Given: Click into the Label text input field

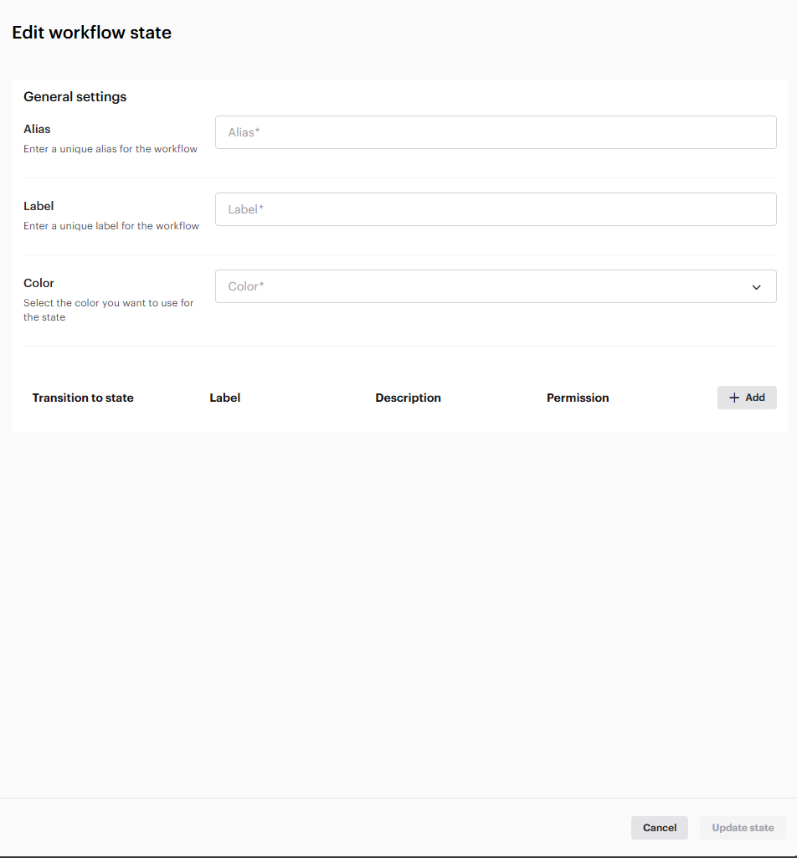Looking at the screenshot, I should pos(496,209).
